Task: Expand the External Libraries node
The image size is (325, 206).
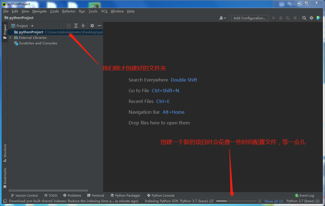Action: pos(10,38)
